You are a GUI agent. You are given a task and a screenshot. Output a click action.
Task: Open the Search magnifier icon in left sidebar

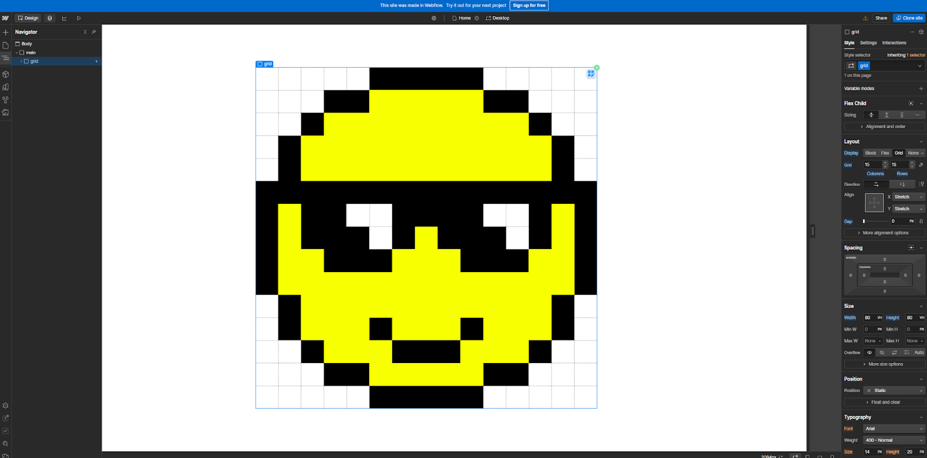tap(5, 444)
